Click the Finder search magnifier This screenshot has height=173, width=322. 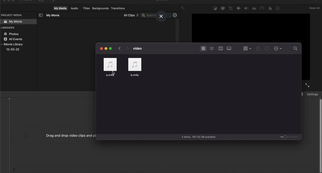295,48
